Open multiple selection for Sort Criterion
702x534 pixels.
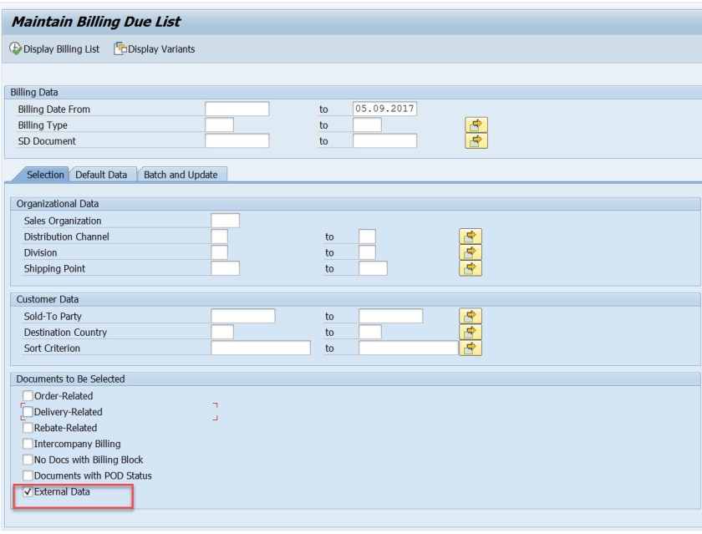coord(470,348)
